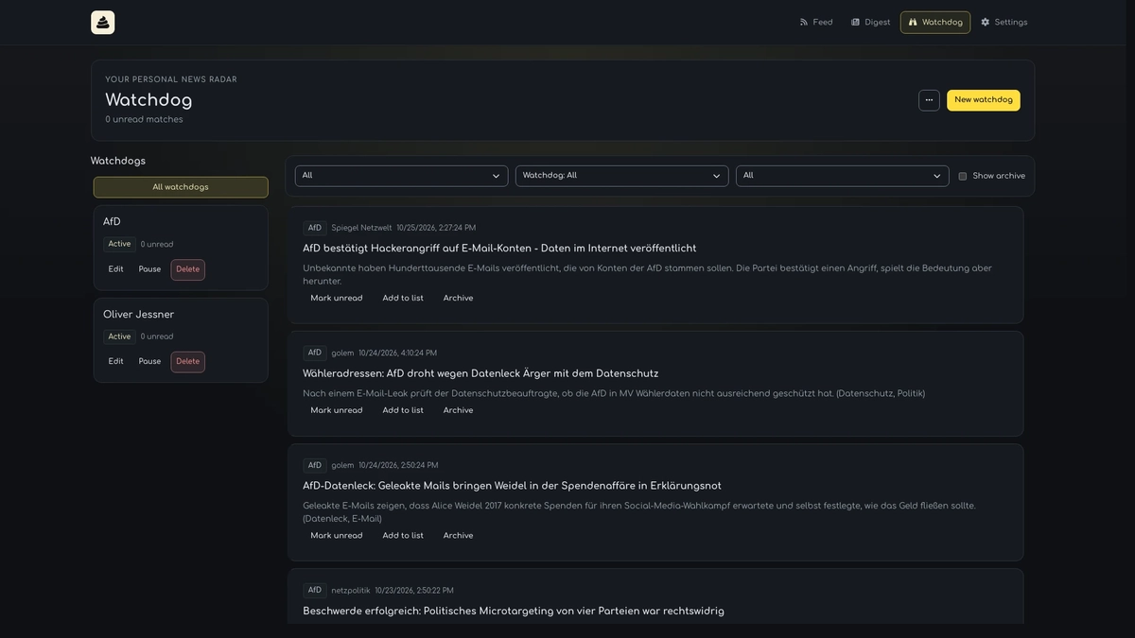Image resolution: width=1135 pixels, height=638 pixels.
Task: Archive the Wähleradressen article
Action: (x=458, y=411)
